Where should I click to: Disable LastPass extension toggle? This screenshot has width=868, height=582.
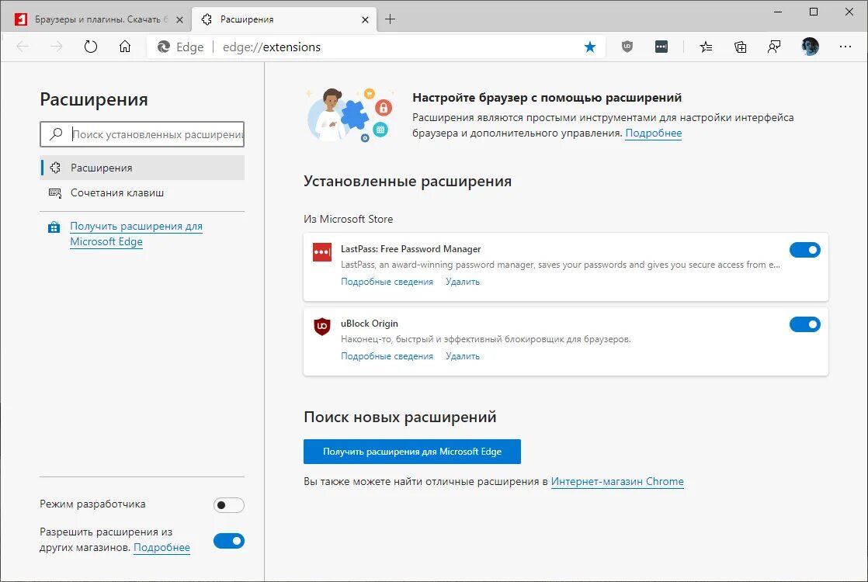pos(805,250)
